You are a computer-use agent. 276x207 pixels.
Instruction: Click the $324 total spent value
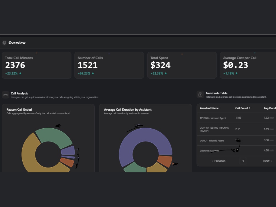[x=160, y=65]
